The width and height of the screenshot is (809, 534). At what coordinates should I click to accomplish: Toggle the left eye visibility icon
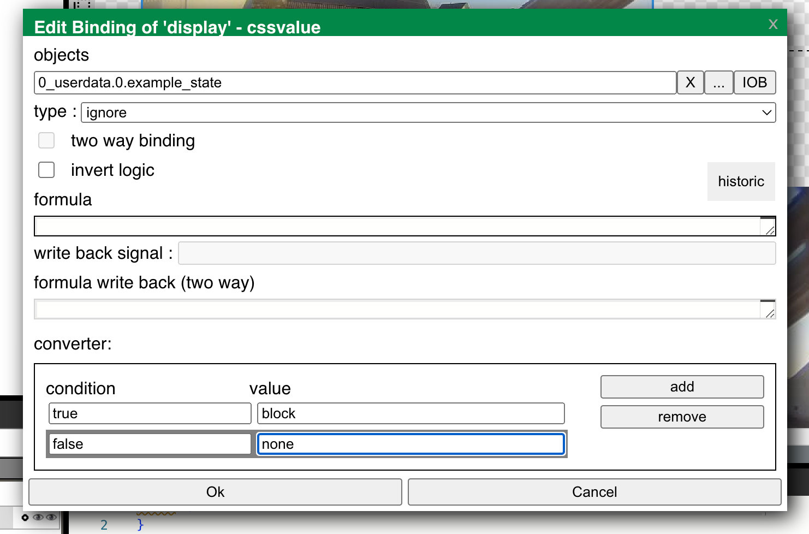pos(38,517)
